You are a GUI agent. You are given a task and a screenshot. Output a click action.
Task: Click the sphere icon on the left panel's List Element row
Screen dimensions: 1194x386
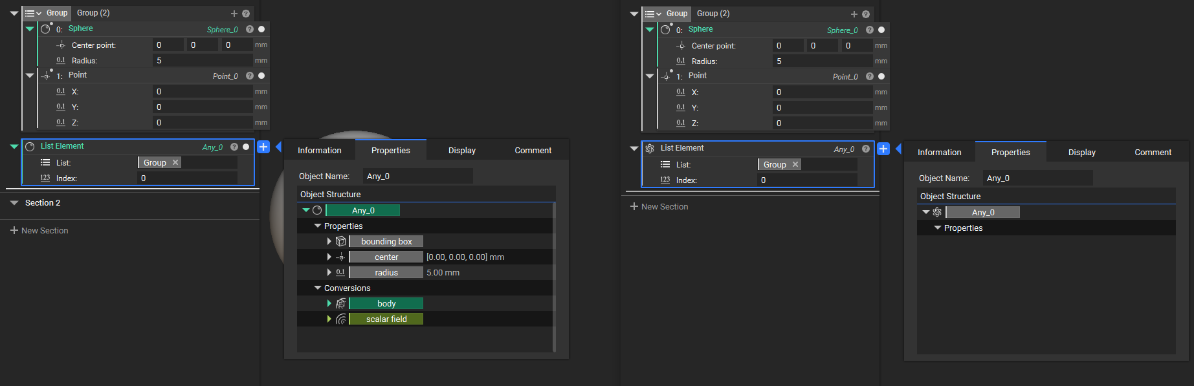coord(30,147)
